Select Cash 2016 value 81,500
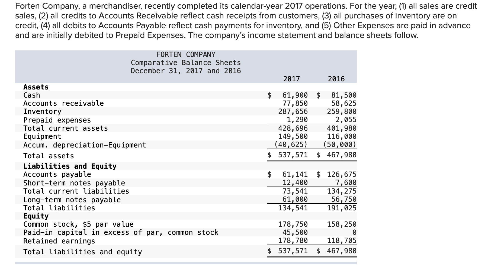 (344, 95)
